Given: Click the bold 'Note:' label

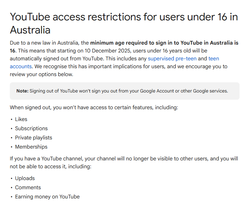Looking at the screenshot, I should 23,91.
